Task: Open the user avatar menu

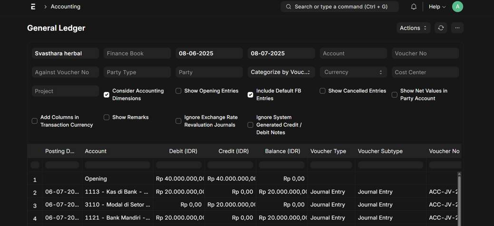Action: [x=457, y=7]
